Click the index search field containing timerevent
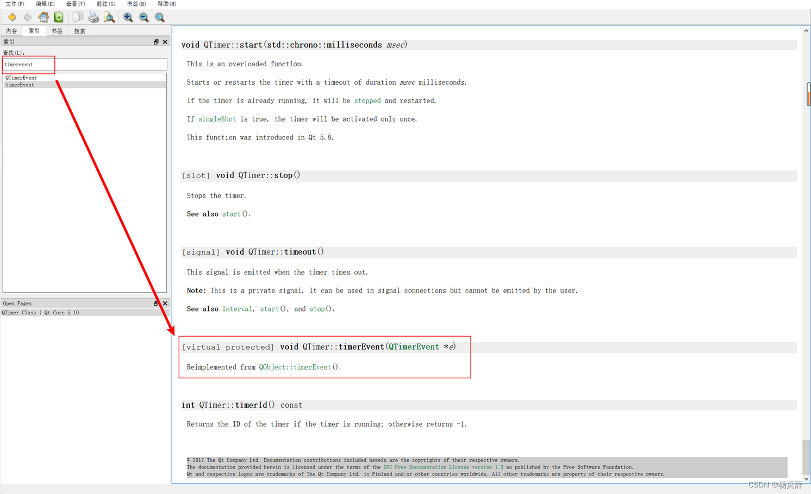The image size is (811, 494). 85,65
